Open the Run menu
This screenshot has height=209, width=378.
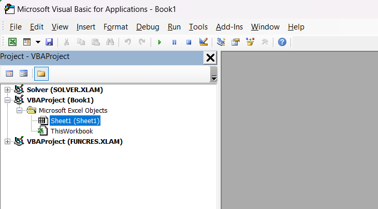tap(174, 27)
